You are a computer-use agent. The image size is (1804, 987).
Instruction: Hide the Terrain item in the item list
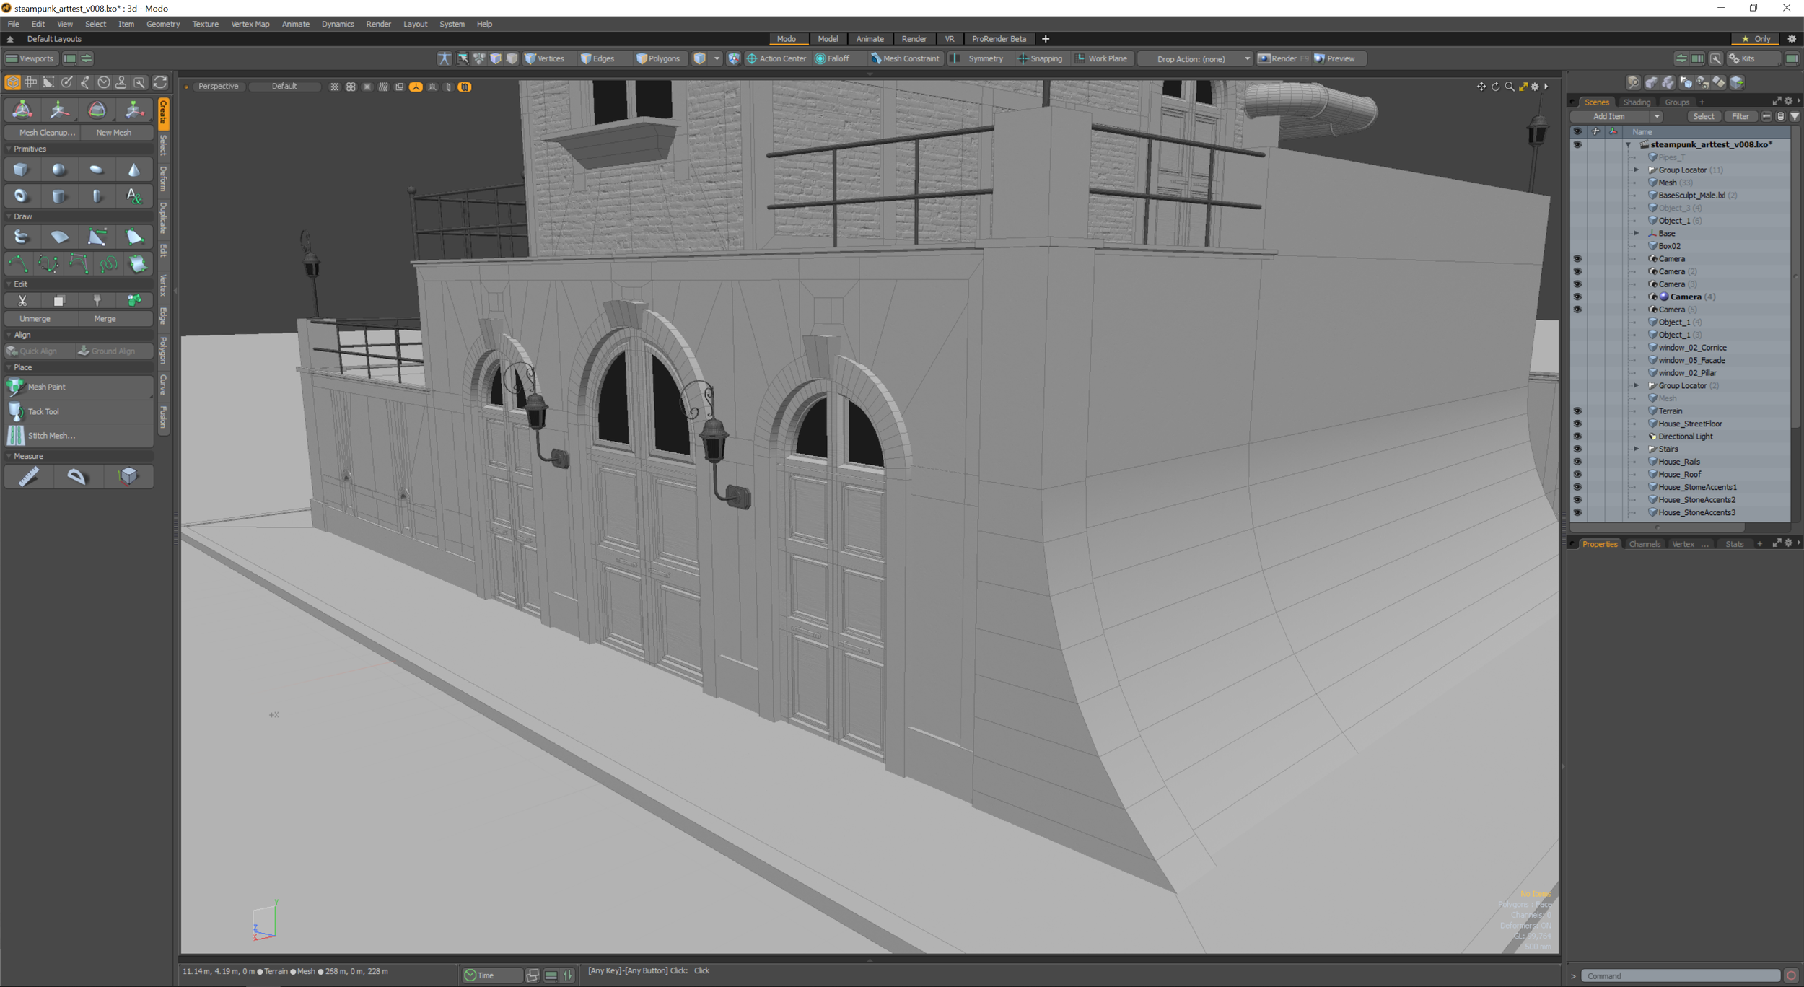tap(1578, 411)
